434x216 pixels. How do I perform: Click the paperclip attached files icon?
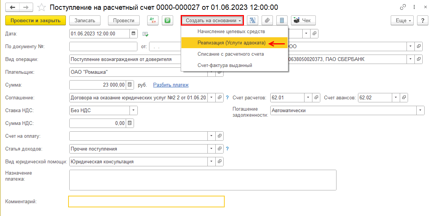coord(266,20)
